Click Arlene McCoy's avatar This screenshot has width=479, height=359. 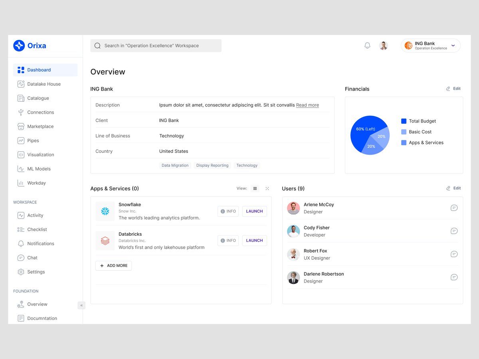tap(293, 208)
